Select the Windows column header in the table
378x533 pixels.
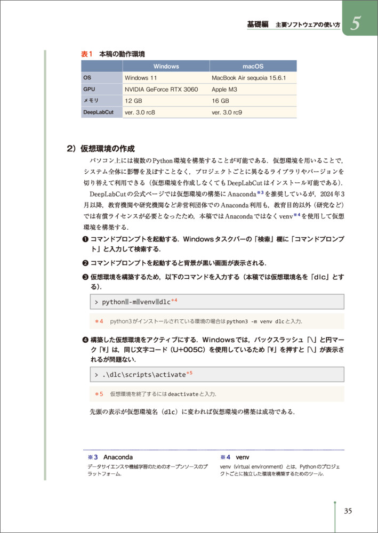pyautogui.click(x=166, y=67)
